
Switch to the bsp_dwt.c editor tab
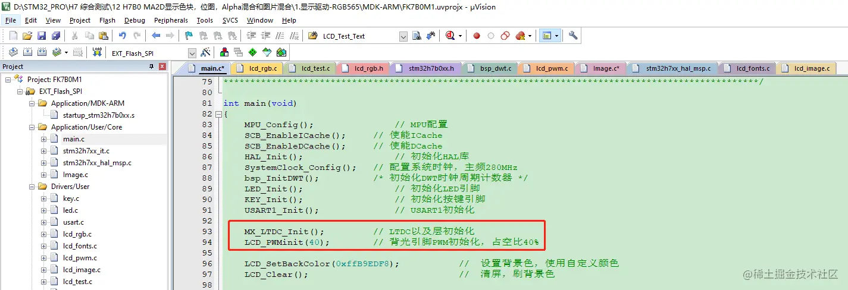[x=489, y=68]
